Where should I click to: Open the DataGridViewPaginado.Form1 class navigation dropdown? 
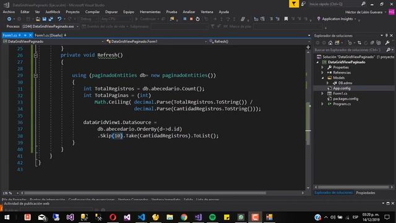click(206, 42)
